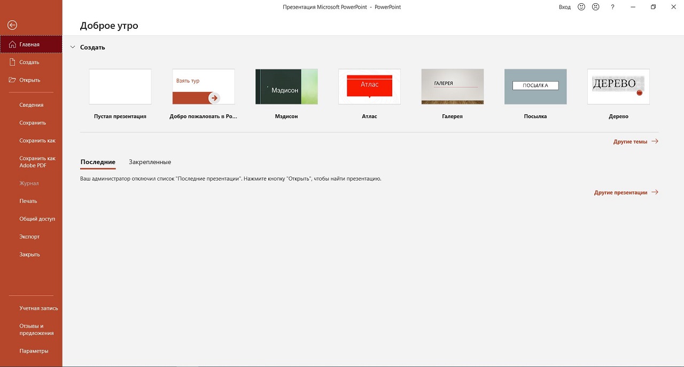Pick the Мэдисон theme thumbnail

tap(286, 87)
